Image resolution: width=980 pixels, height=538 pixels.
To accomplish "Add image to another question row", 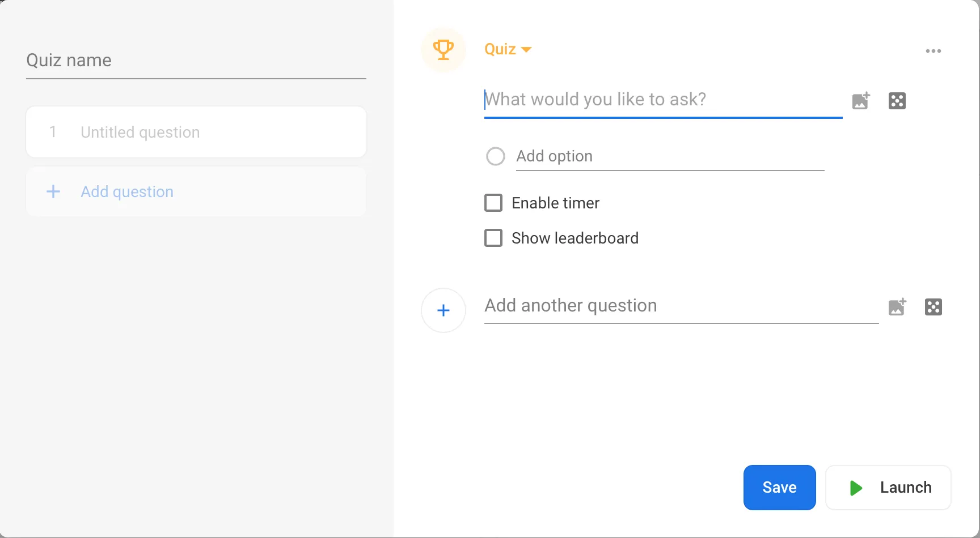I will pyautogui.click(x=897, y=307).
